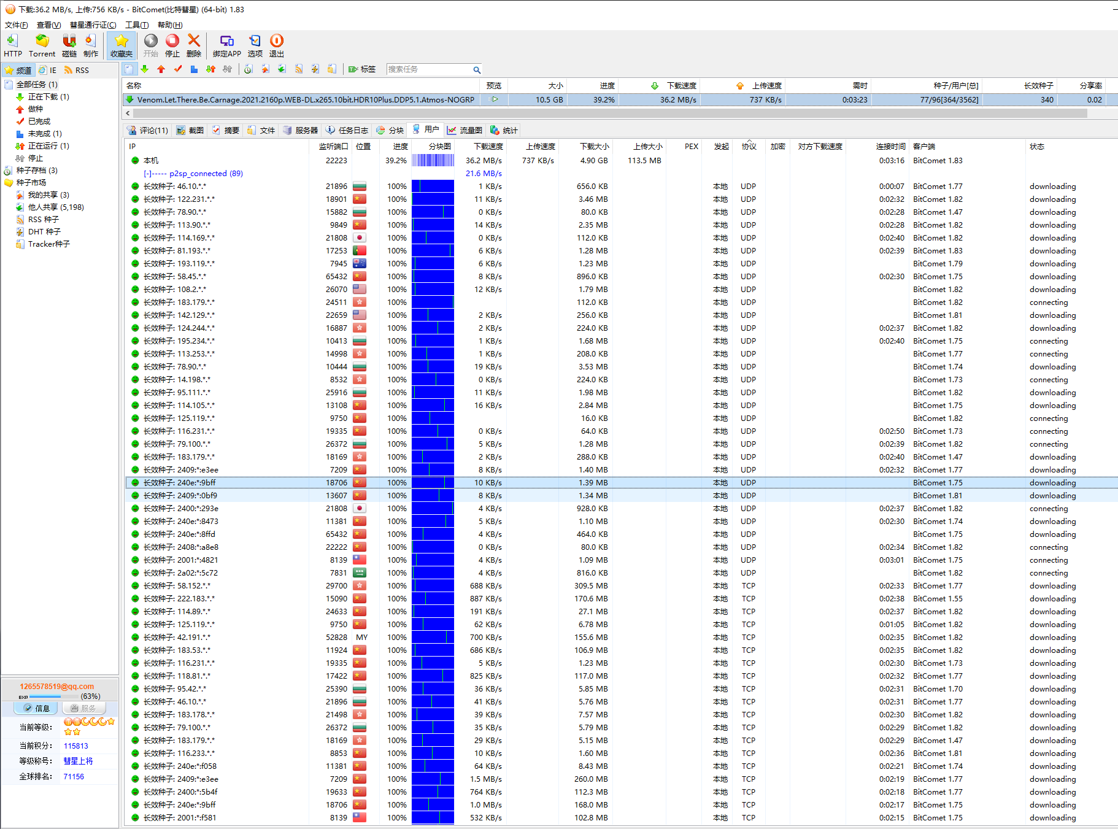
Task: Click the RSS torrent filter toolbar icon
Action: coord(299,69)
